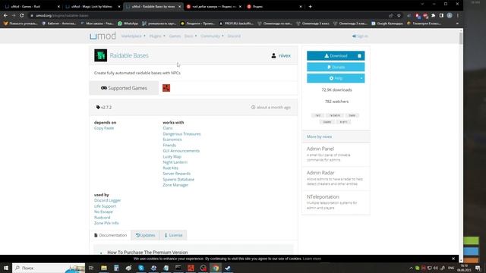Viewport: 486px width, 273px height.
Task: Expand the Community dropdown menu
Action: click(212, 36)
